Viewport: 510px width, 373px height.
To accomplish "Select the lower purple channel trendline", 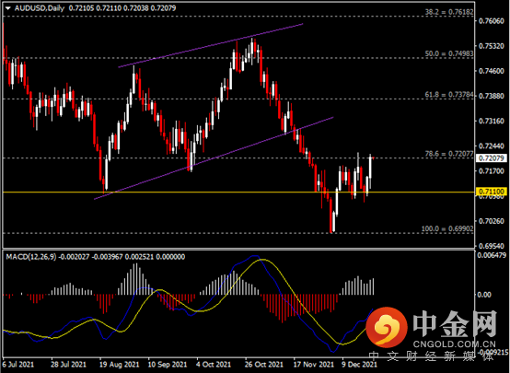I will tap(214, 158).
